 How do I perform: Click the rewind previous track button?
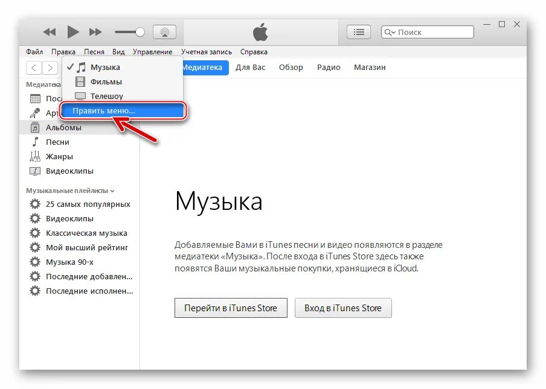point(50,33)
